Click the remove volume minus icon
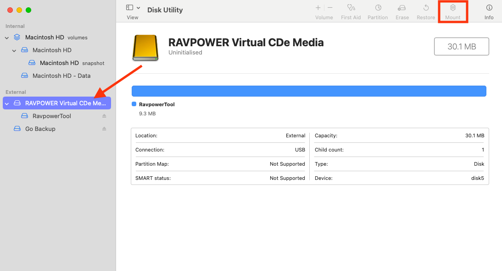 (330, 8)
